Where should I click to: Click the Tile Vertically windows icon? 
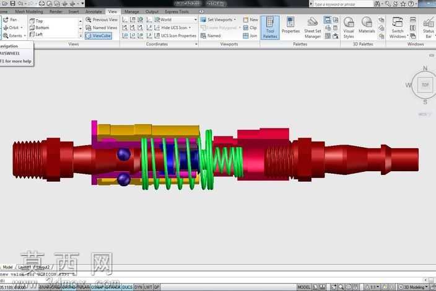pyautogui.click(x=413, y=27)
